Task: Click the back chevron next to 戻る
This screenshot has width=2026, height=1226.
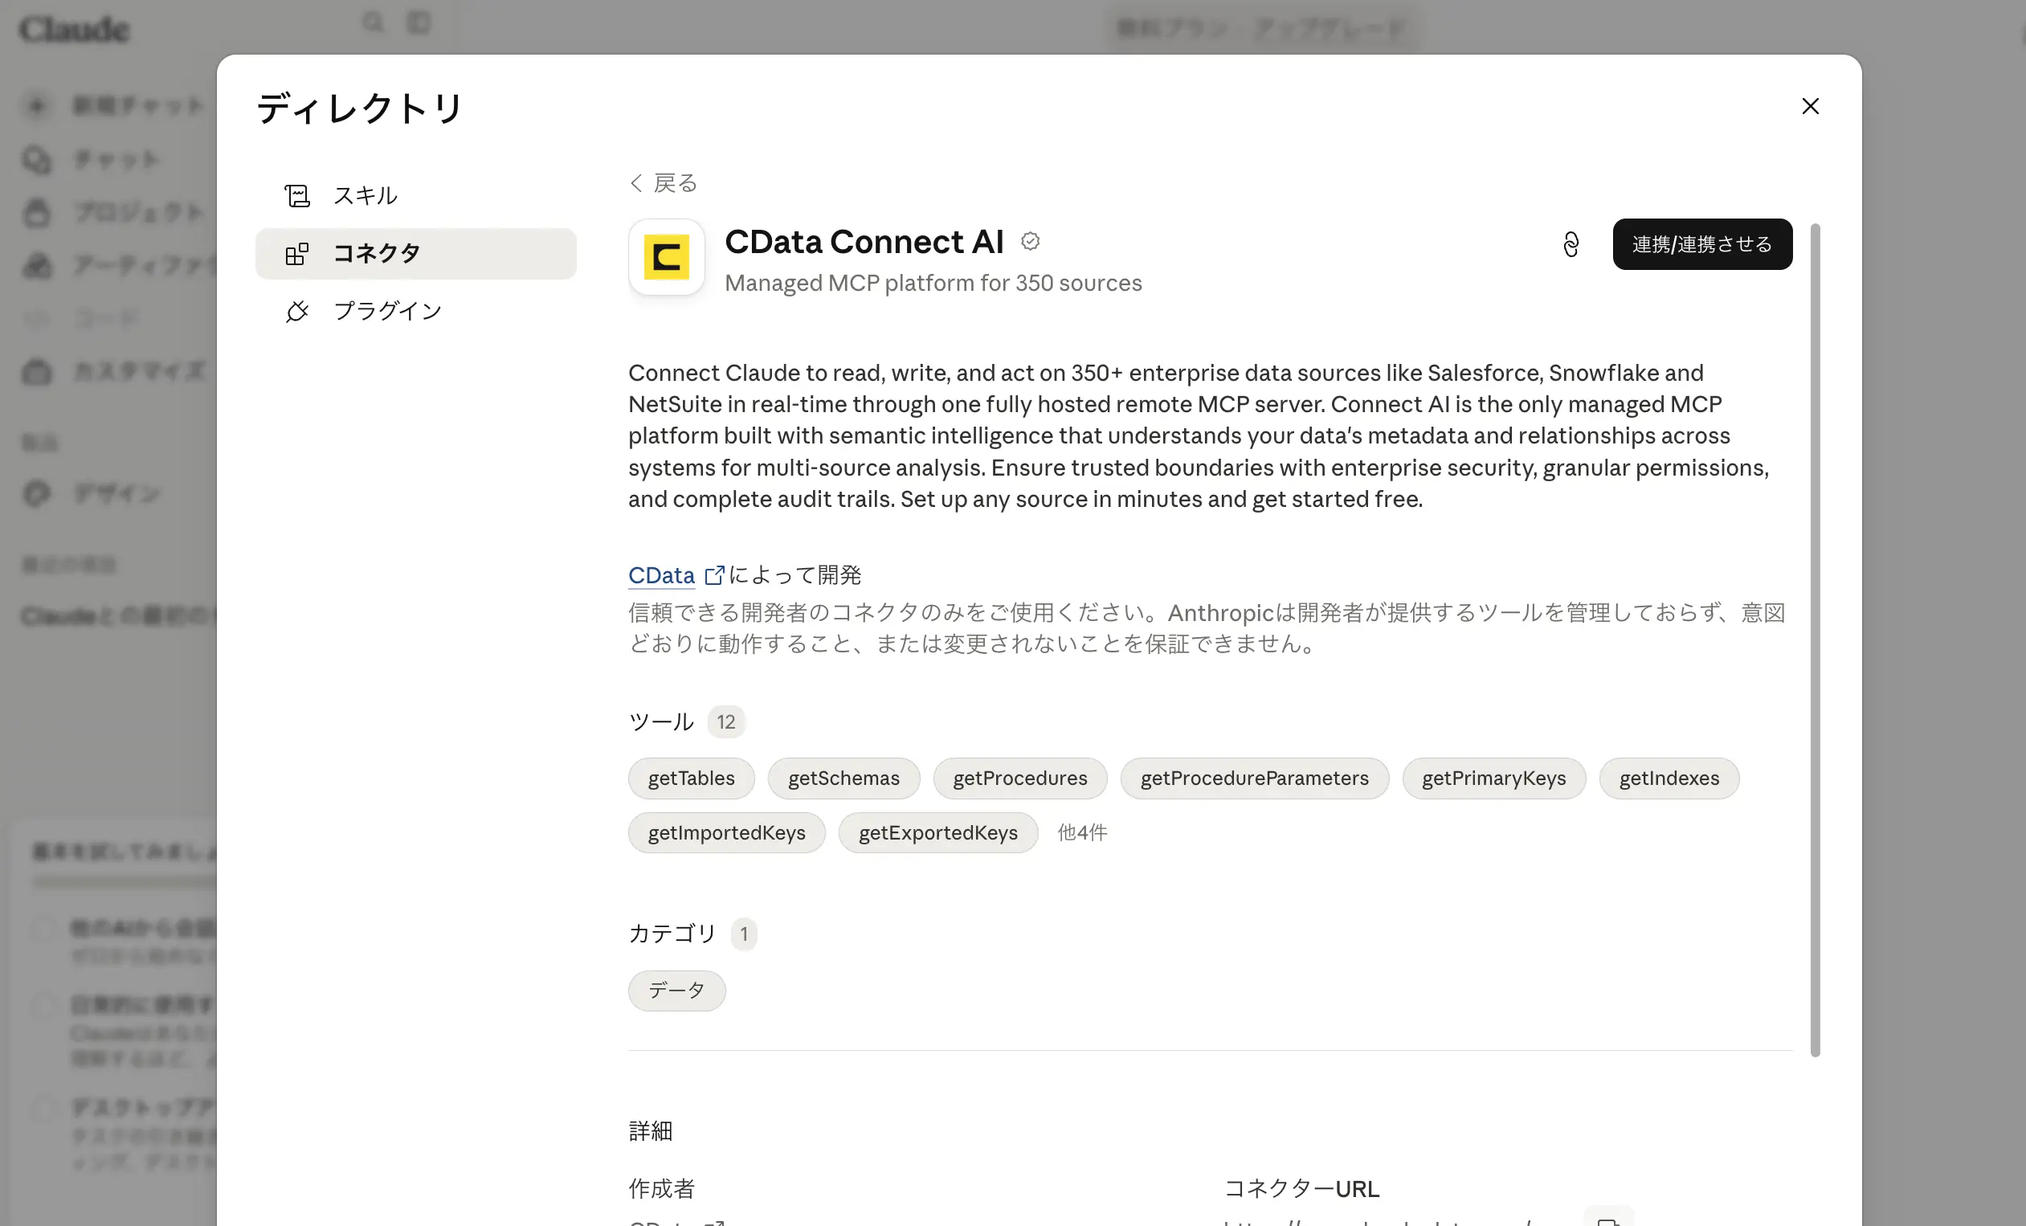Action: (635, 182)
